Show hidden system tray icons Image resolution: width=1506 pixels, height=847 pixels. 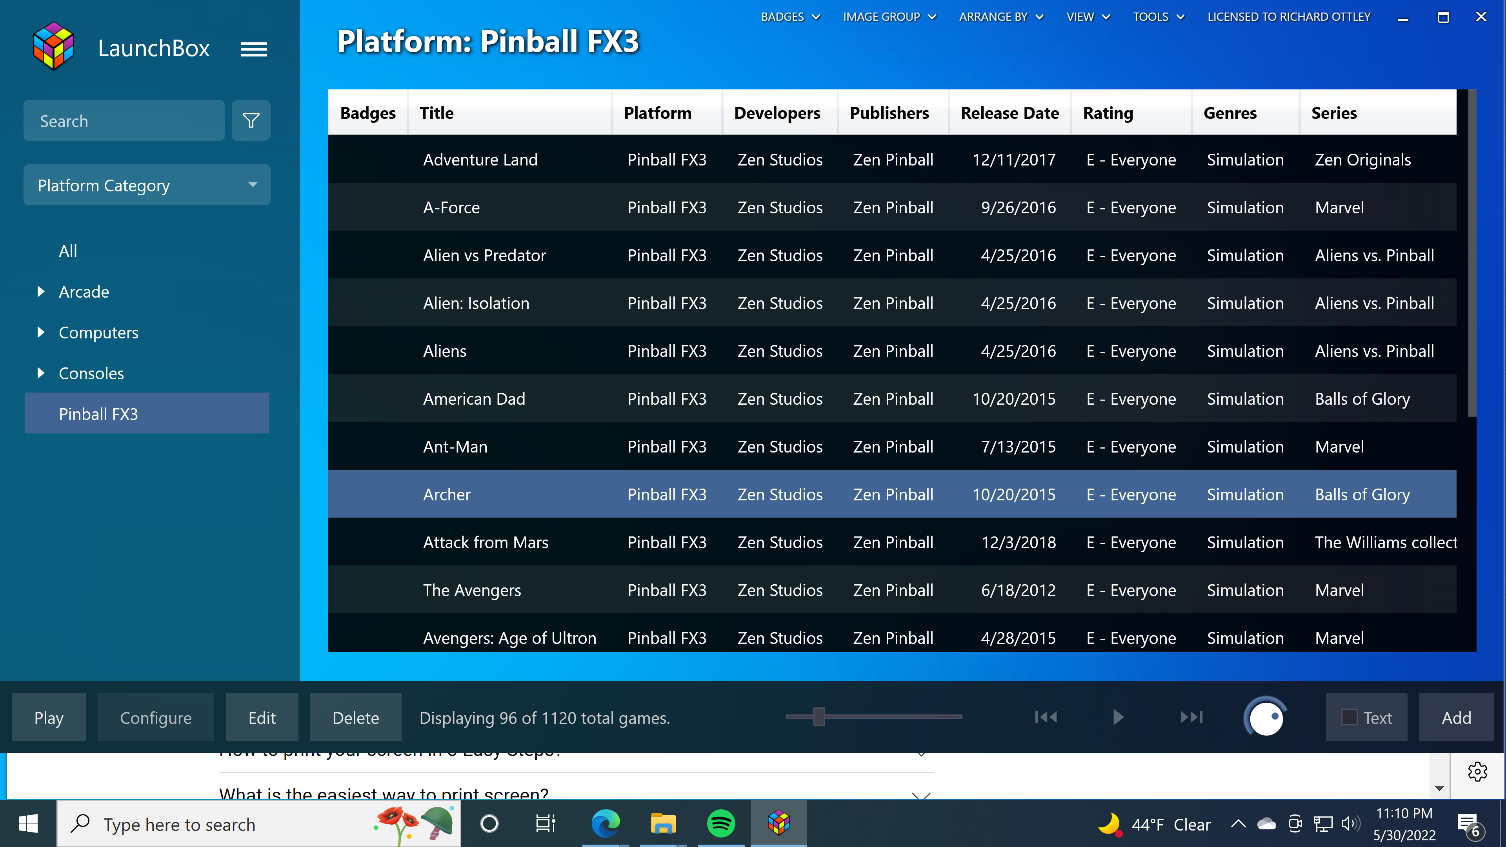[x=1238, y=823]
